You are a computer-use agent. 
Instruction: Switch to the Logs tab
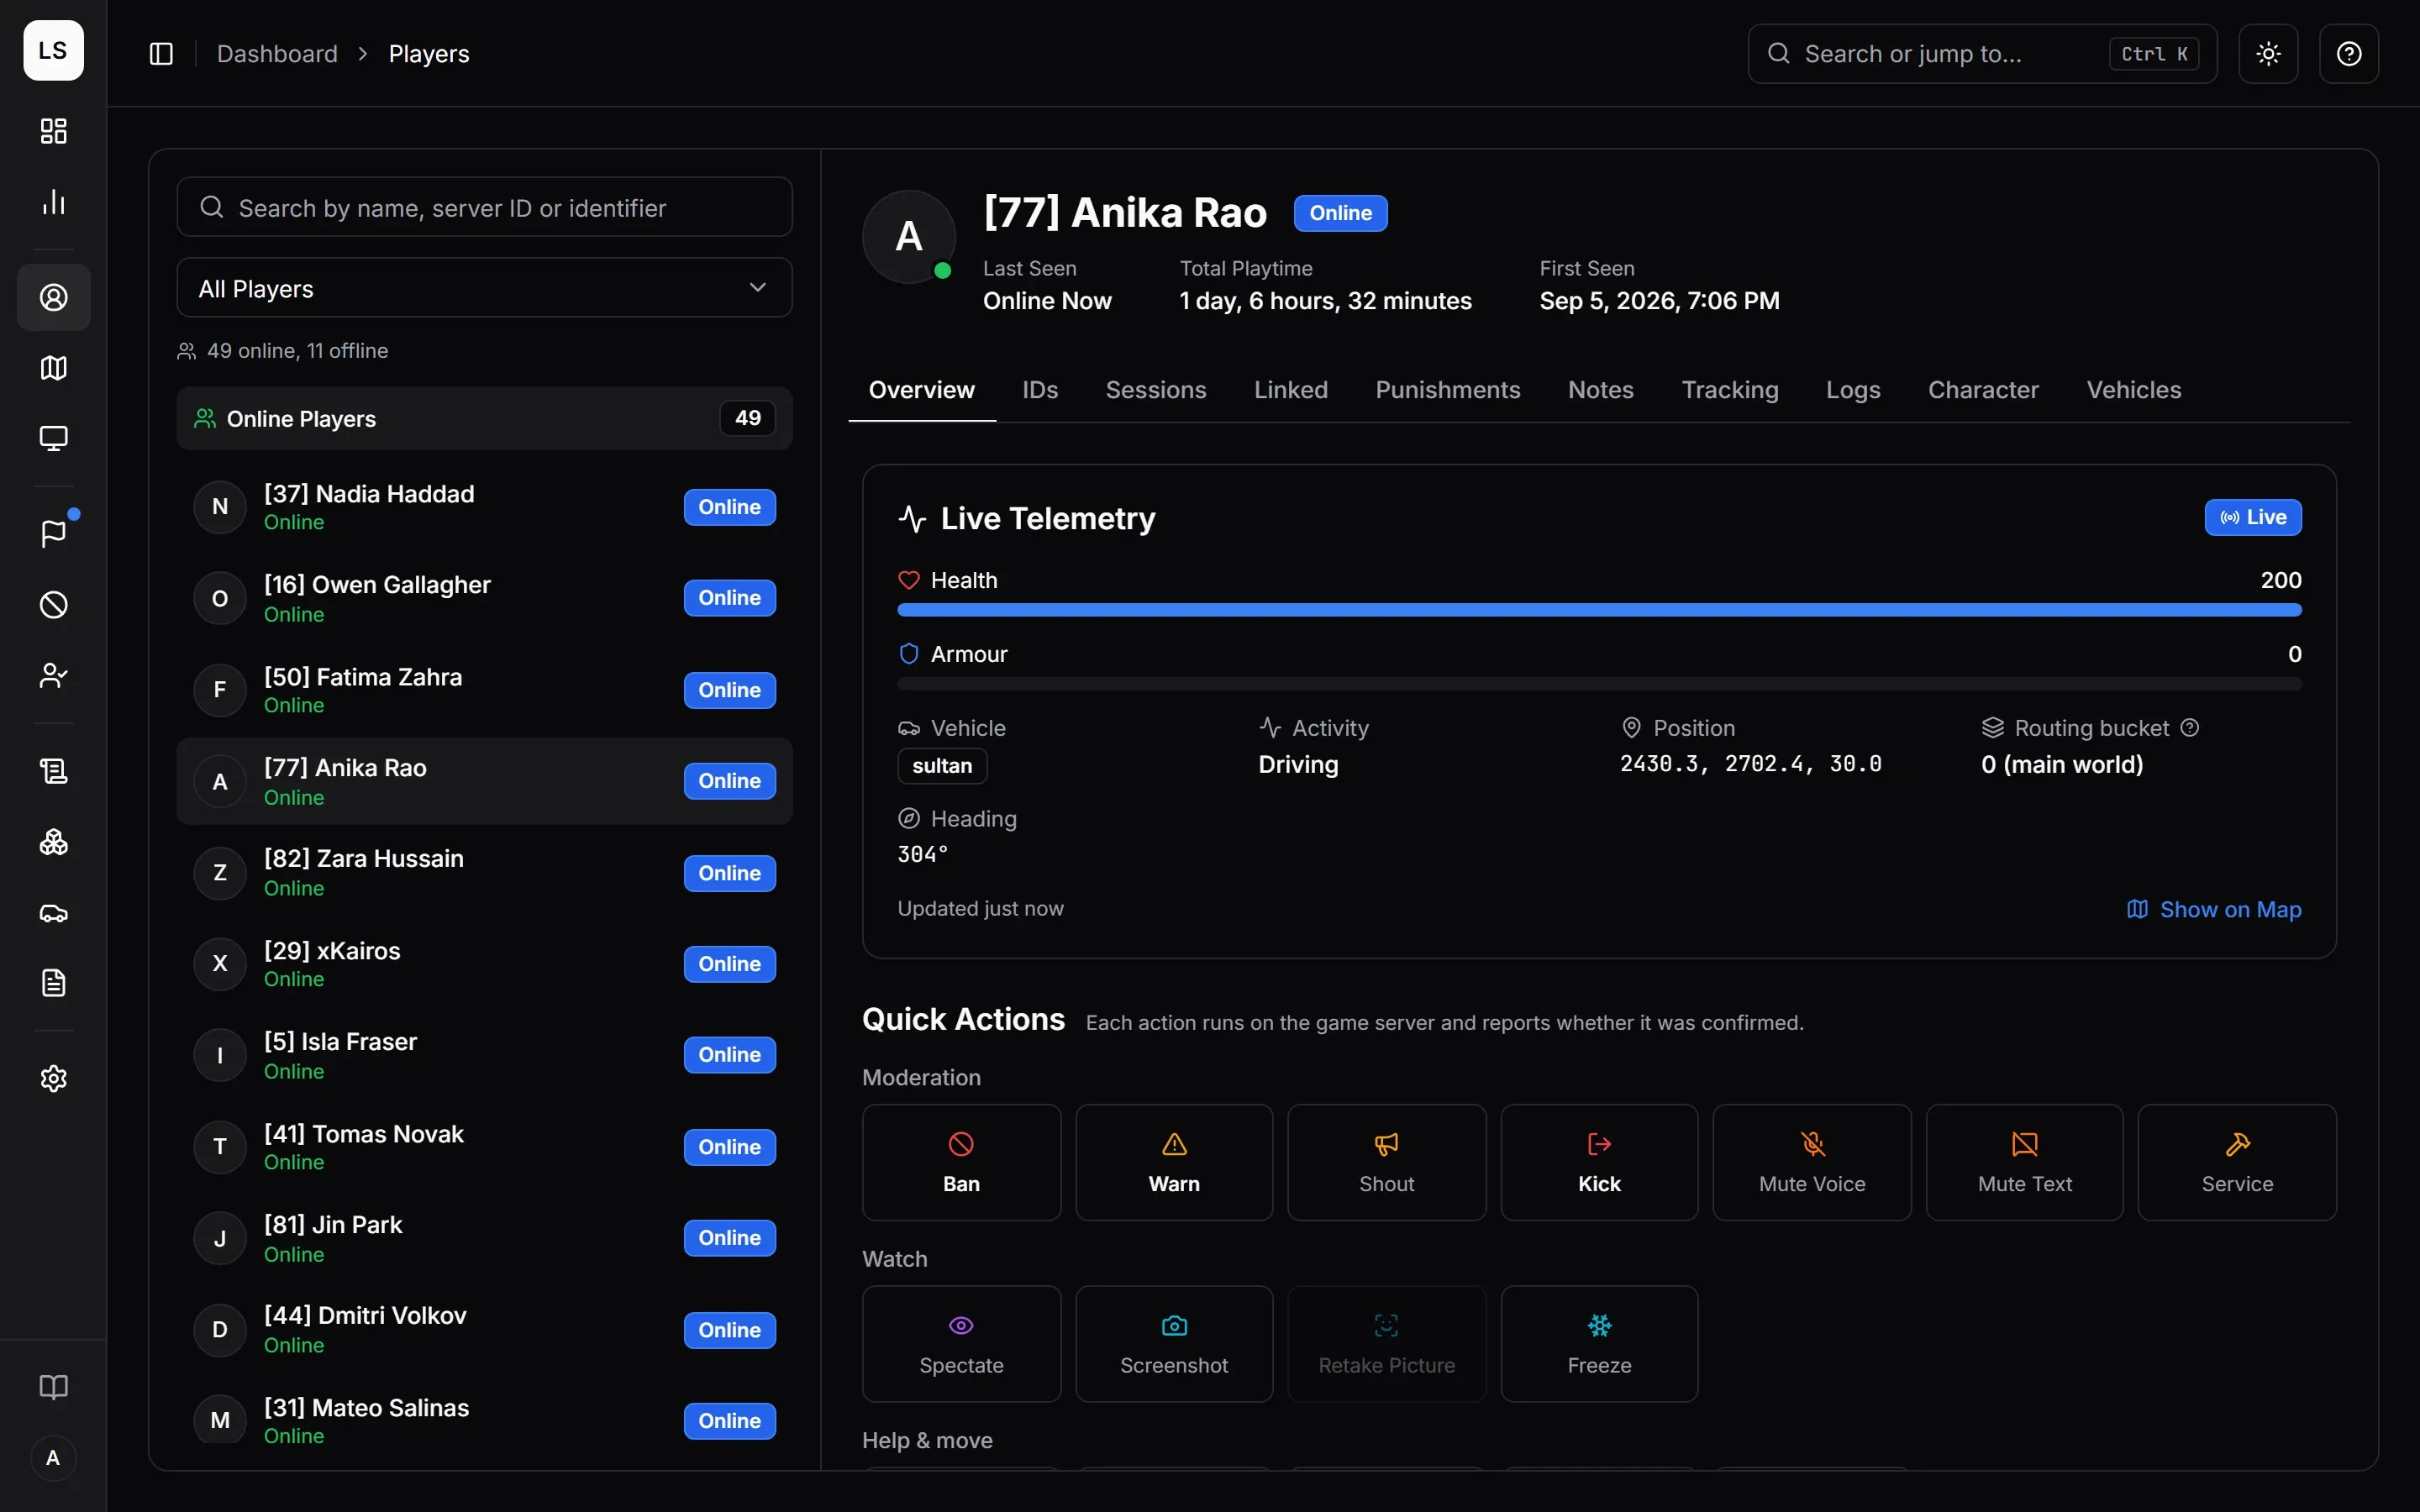(1853, 390)
